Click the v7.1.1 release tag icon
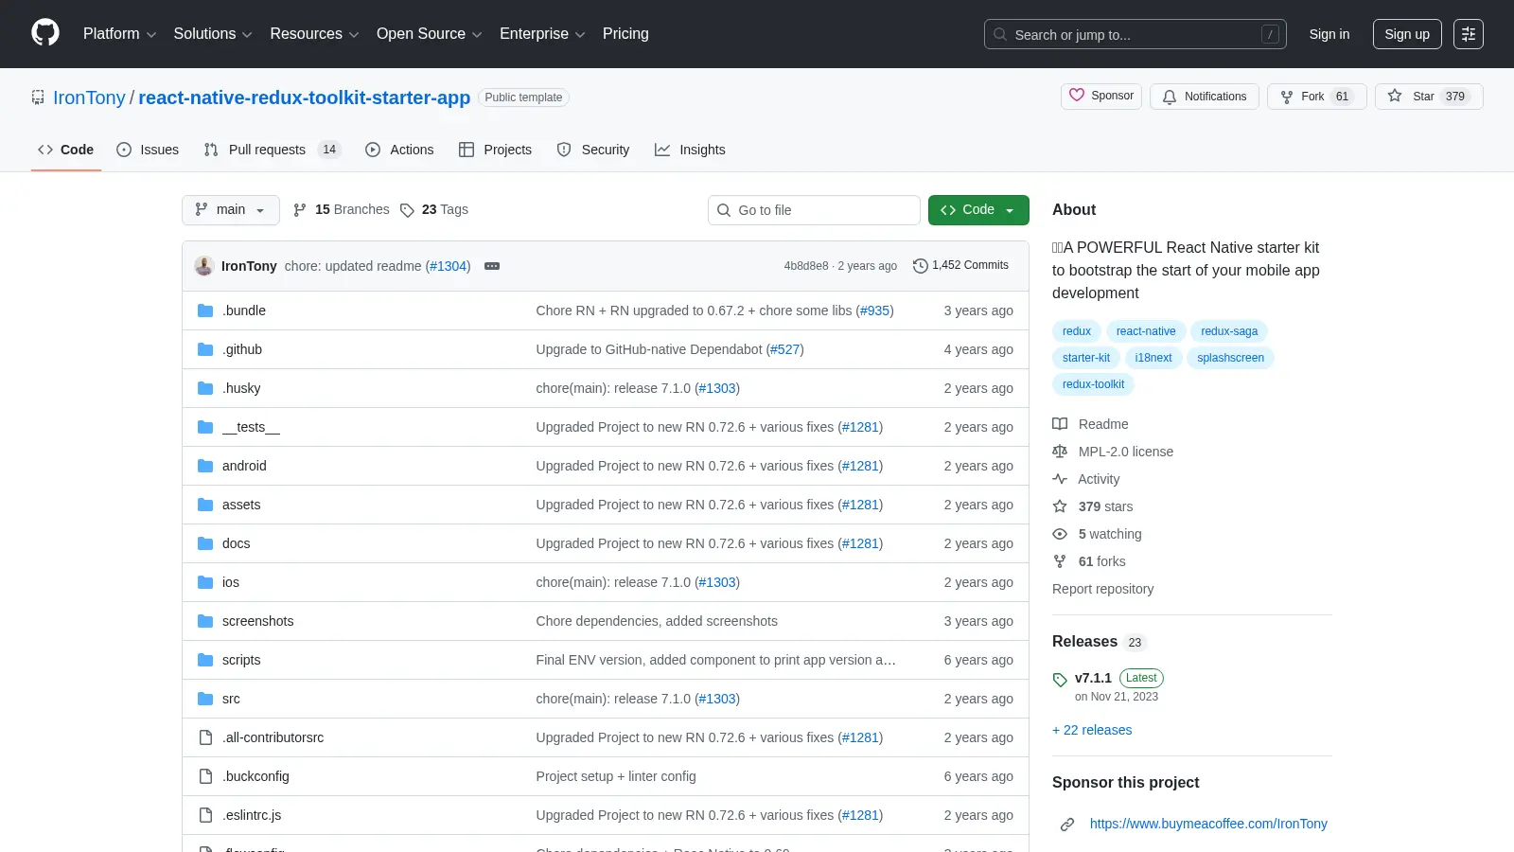 pyautogui.click(x=1060, y=680)
